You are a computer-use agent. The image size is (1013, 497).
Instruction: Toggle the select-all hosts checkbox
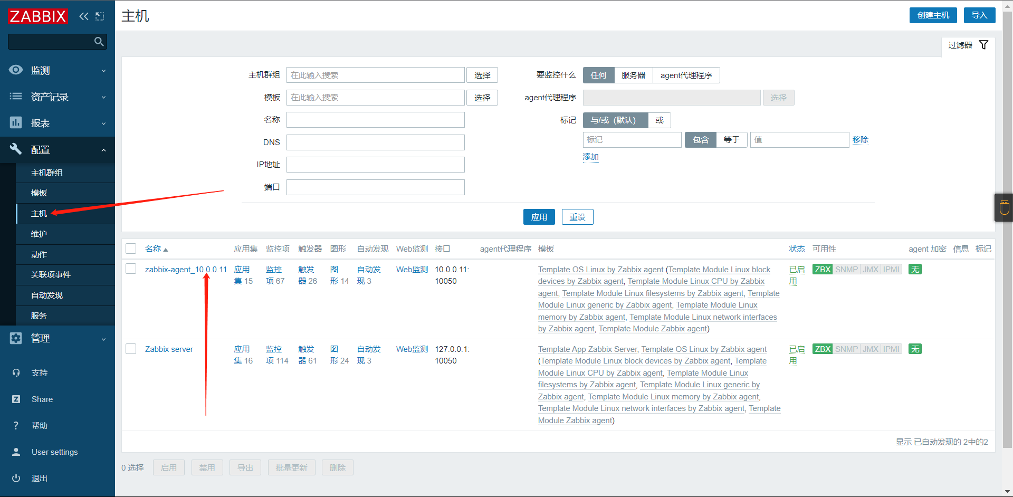(131, 248)
